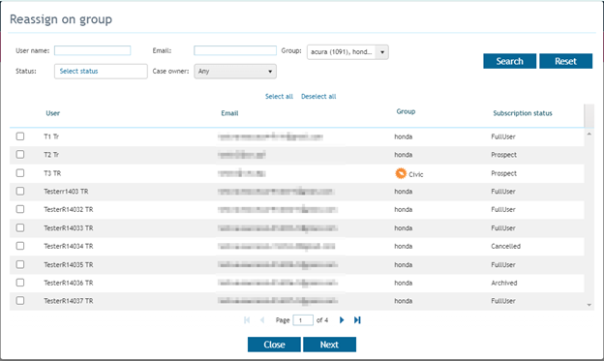Viewport: 604px width, 361px height.
Task: Click the Close button
Action: (x=274, y=345)
